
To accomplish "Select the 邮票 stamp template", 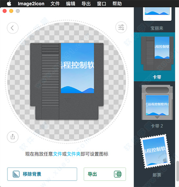I will [x=155, y=151].
